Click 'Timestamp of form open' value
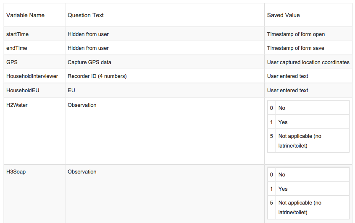355x223 pixels. point(296,34)
